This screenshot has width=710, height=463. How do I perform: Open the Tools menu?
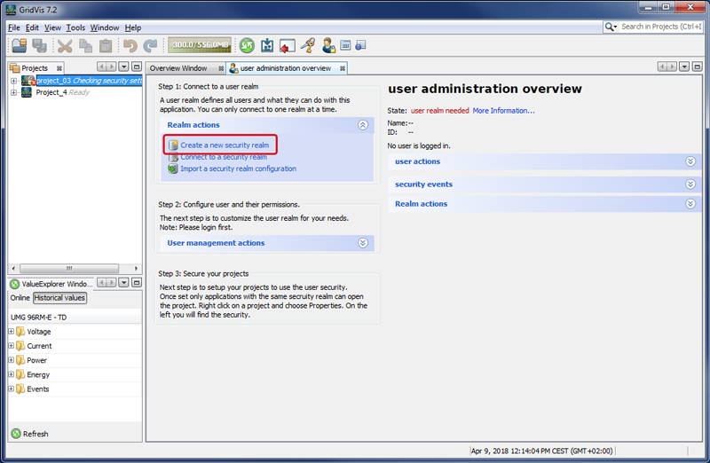[x=75, y=27]
